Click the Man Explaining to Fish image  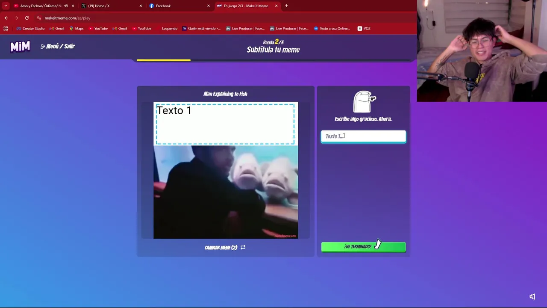(x=226, y=192)
